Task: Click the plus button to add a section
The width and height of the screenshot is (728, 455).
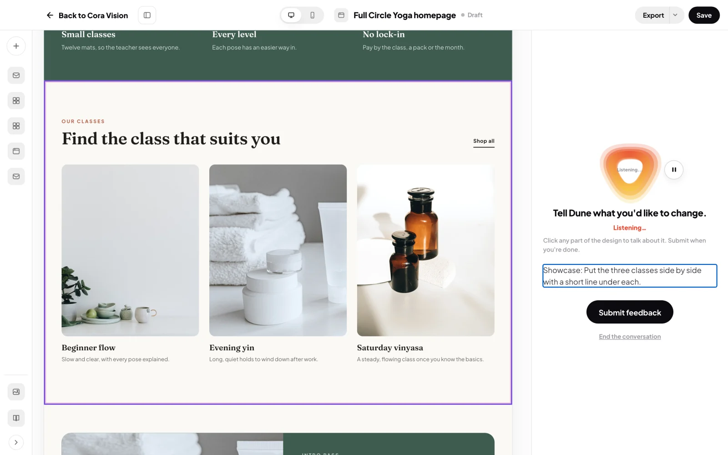Action: tap(16, 46)
